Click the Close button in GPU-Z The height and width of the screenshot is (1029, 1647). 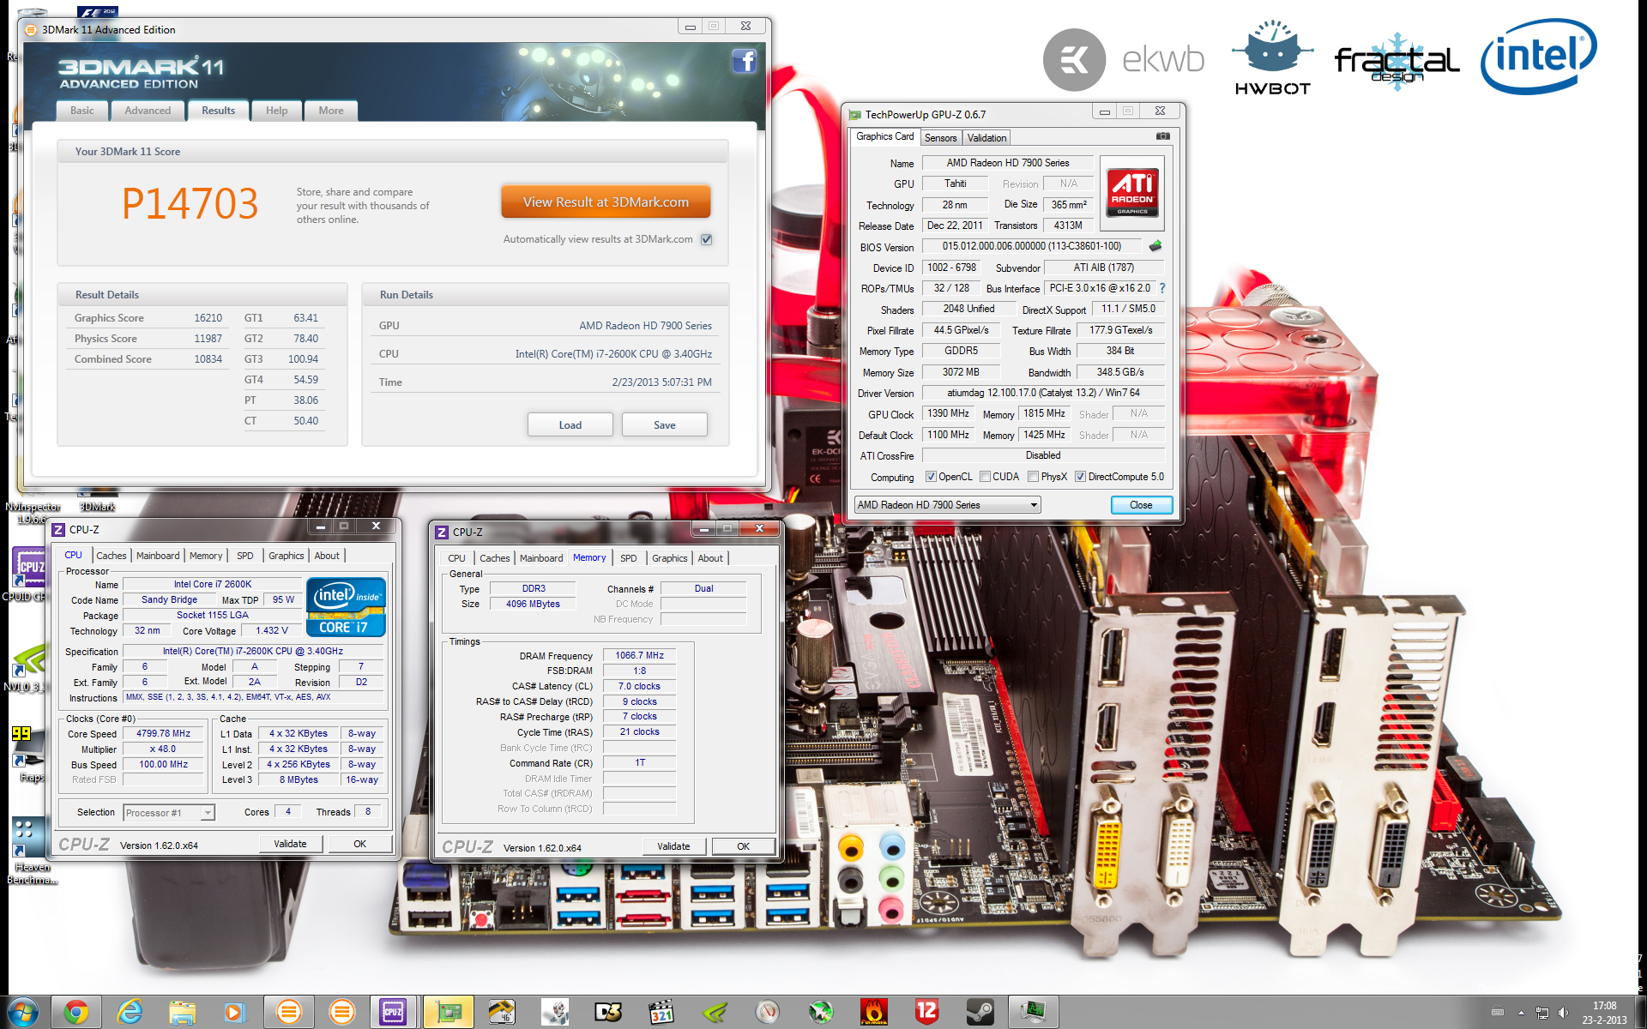[1141, 505]
